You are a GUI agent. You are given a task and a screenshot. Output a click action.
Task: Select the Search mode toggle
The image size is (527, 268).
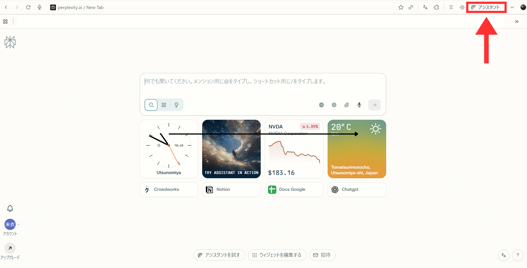151,105
